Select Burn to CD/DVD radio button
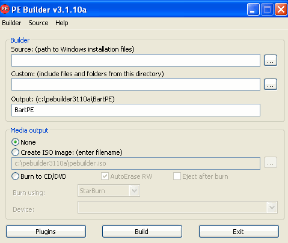This screenshot has height=243, width=288. point(15,176)
